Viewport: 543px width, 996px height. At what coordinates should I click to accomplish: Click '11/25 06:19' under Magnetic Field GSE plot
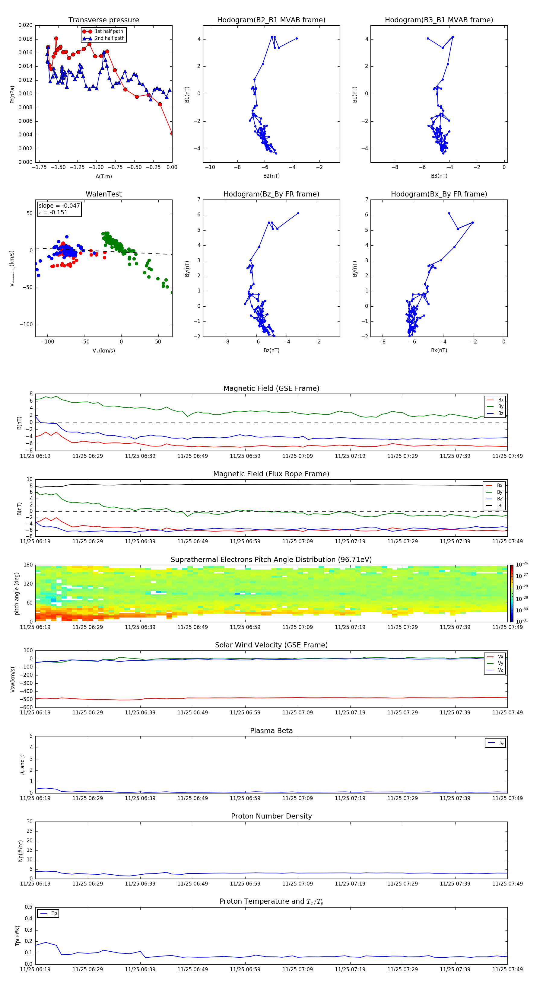pos(35,456)
